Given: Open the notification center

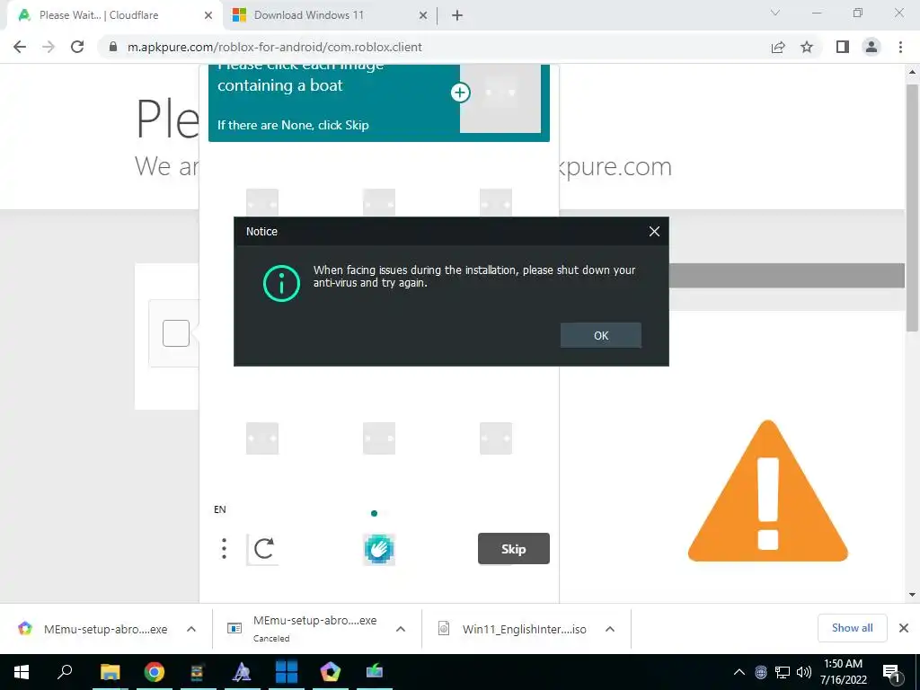Looking at the screenshot, I should [x=892, y=672].
